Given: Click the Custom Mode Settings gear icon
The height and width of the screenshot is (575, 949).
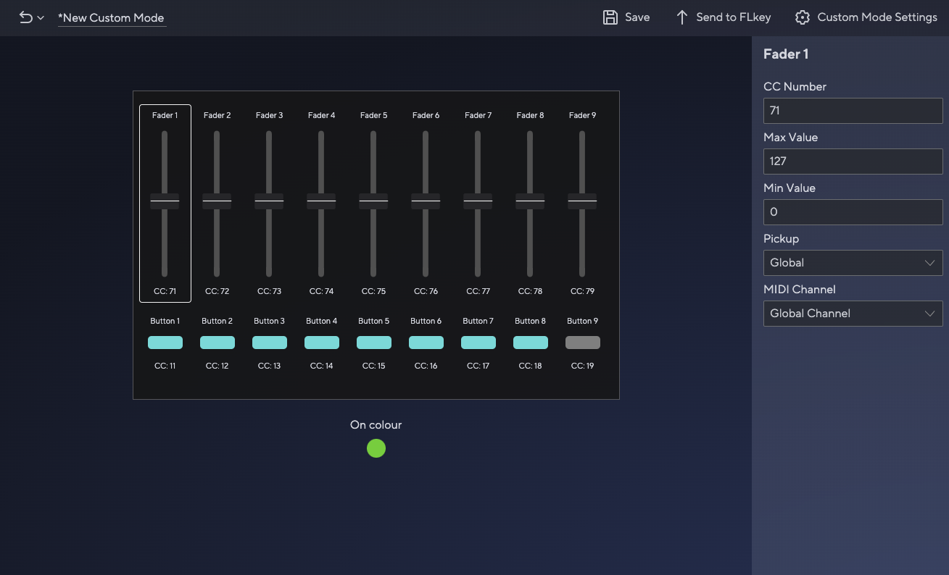Looking at the screenshot, I should [x=802, y=17].
